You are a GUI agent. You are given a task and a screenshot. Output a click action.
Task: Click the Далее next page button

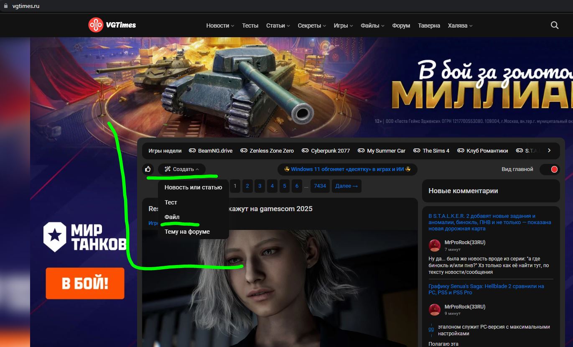coord(346,186)
